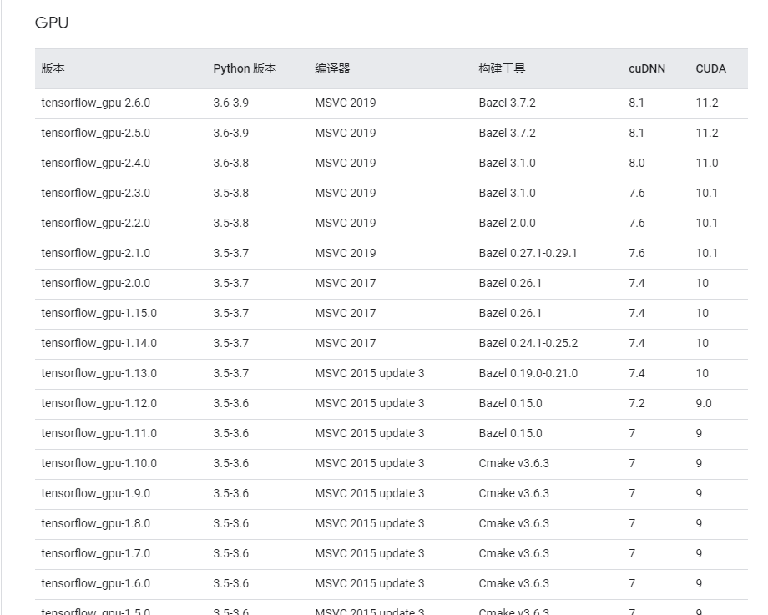This screenshot has width=768, height=615.
Task: Click CUDA 11.2 in tensorflow_gpu-2.5.0 row
Action: [707, 134]
